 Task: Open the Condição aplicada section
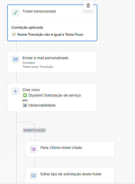pyautogui.click(x=27, y=27)
